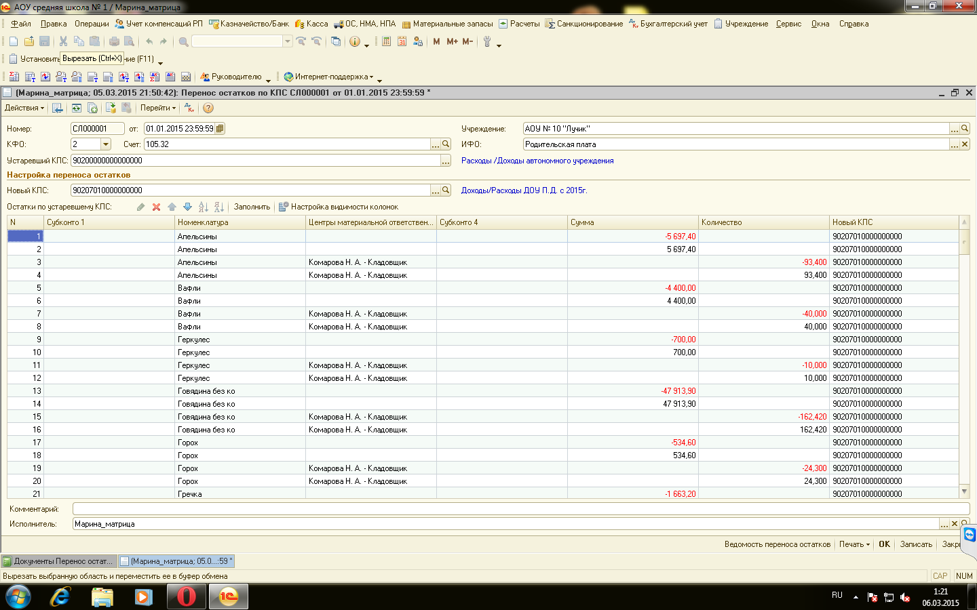The image size is (977, 610).
Task: Expand the Перейти dropdown menu
Action: tap(158, 108)
